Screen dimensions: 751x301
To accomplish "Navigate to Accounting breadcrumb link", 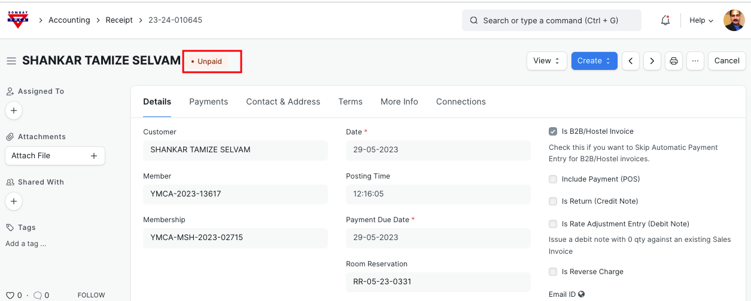I will tap(69, 20).
